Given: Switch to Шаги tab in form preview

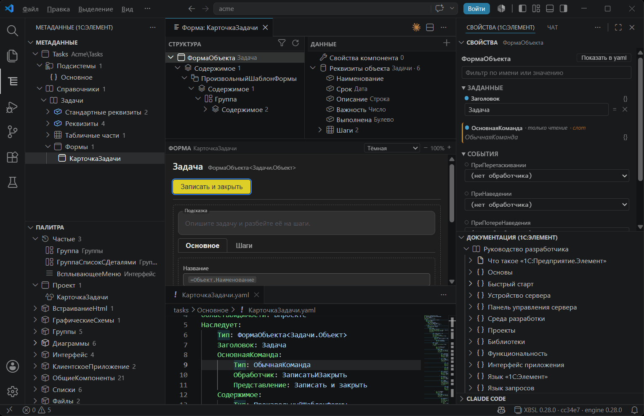Looking at the screenshot, I should coord(244,245).
